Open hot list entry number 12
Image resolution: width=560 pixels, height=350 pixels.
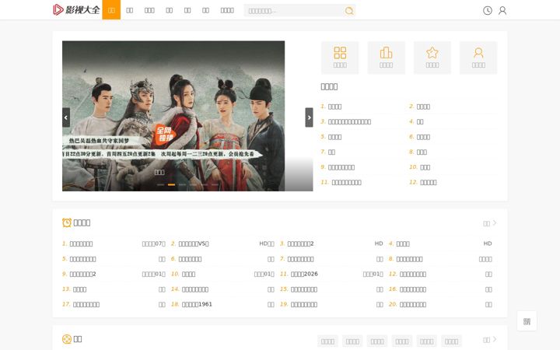[x=428, y=183]
